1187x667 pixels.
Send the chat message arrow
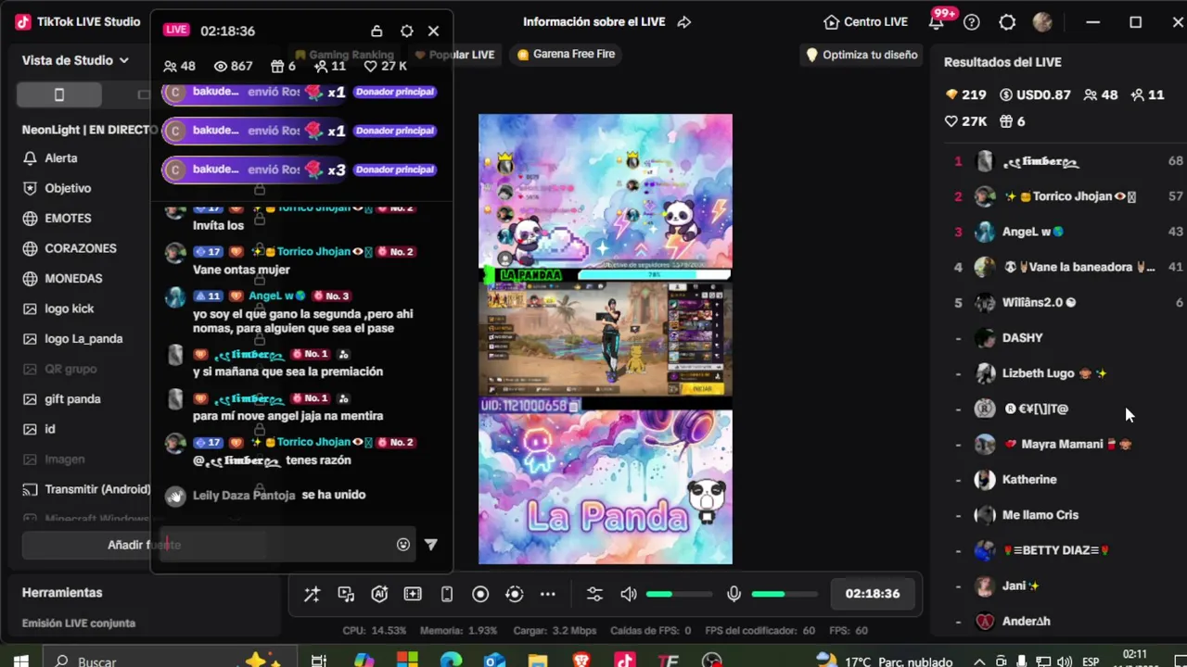click(x=430, y=545)
